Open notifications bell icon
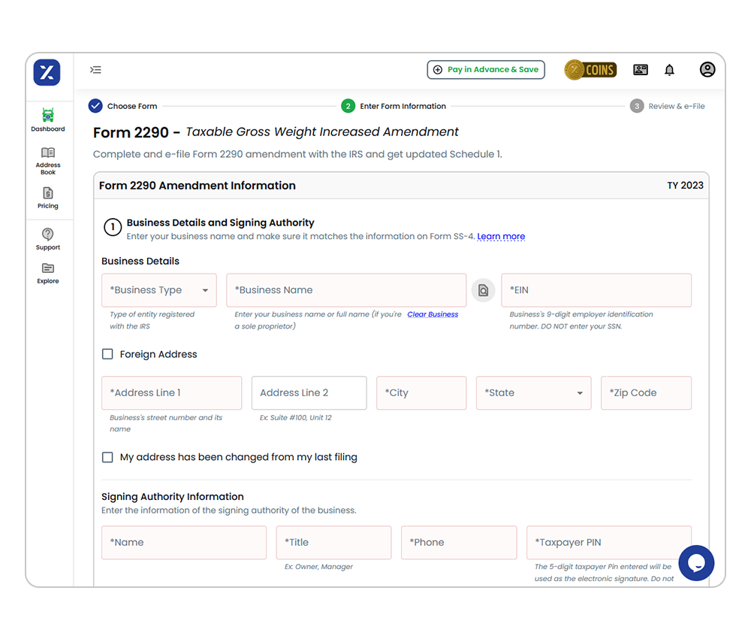Viewport: 751px width, 639px height. coord(669,70)
